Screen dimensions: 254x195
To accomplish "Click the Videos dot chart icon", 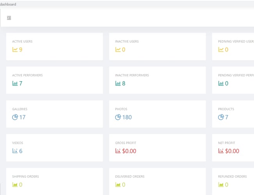I will pos(15,151).
